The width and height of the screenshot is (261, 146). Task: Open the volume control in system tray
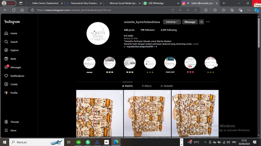[x=228, y=142]
